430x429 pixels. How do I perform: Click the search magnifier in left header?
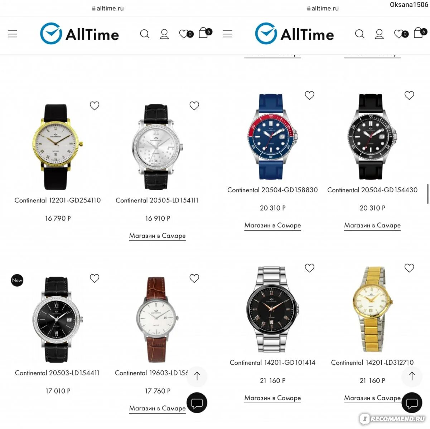(145, 34)
